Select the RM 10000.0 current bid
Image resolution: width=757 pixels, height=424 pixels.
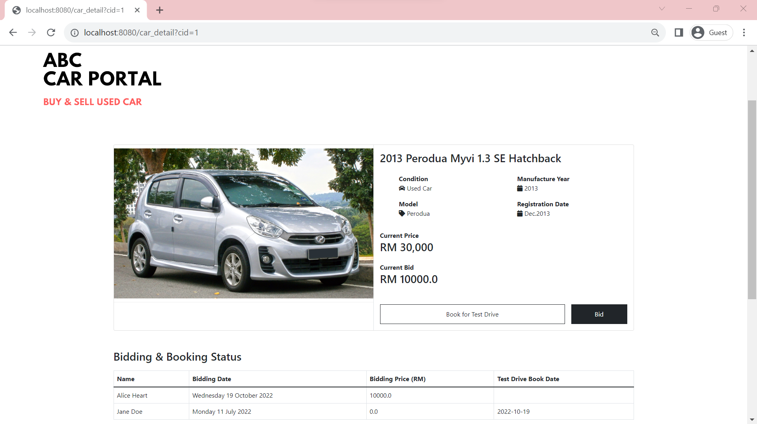pyautogui.click(x=409, y=280)
